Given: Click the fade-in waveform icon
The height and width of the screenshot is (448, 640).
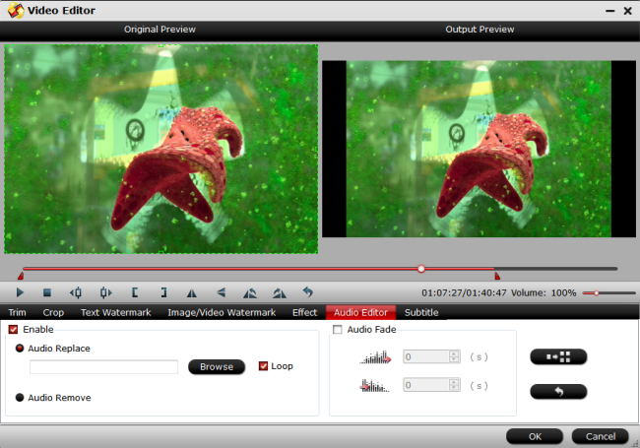Looking at the screenshot, I should (375, 357).
